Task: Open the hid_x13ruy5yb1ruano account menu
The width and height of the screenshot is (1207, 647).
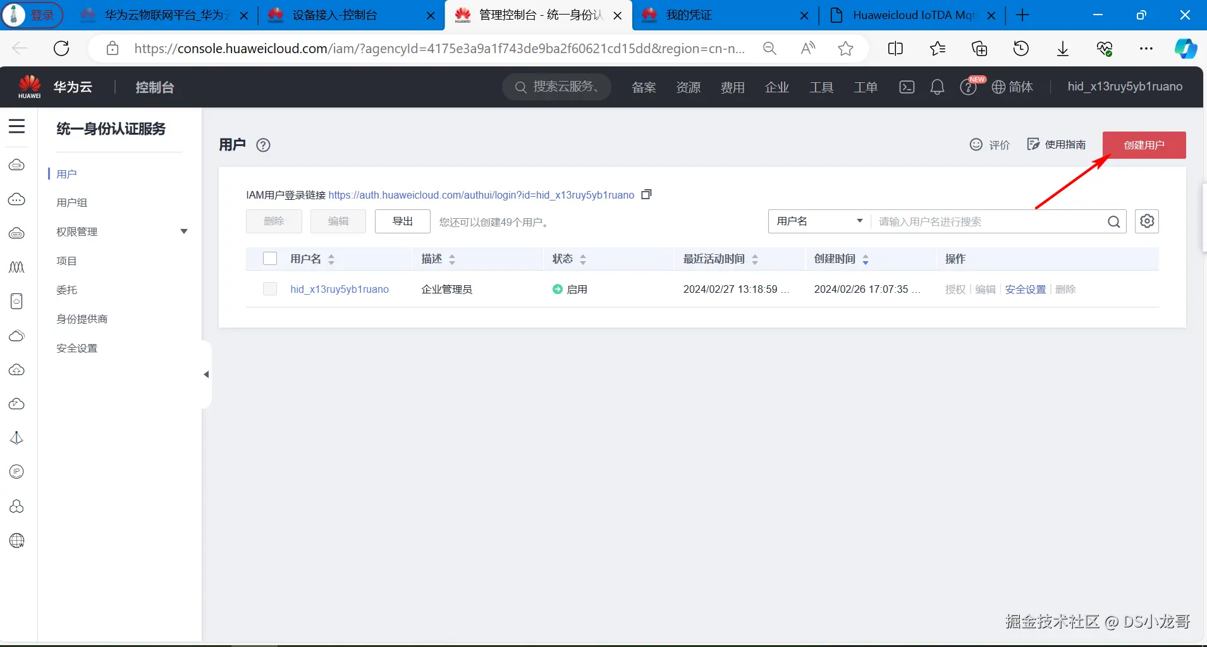Action: pyautogui.click(x=1125, y=87)
